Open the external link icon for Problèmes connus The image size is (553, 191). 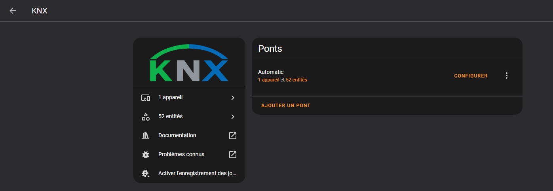tap(233, 155)
